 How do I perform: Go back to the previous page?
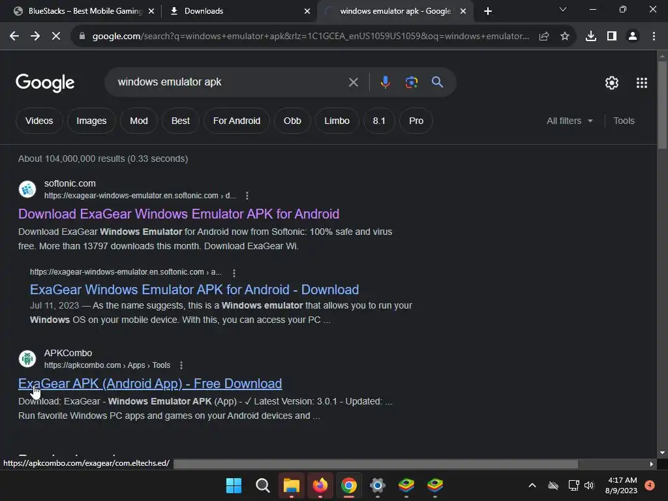(14, 37)
